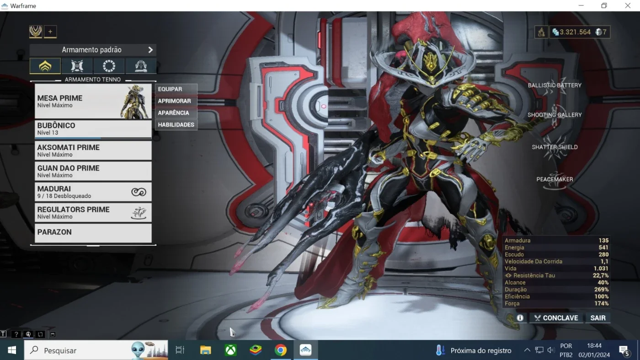Click the platinum balance showing 7
The height and width of the screenshot is (360, 640).
[601, 32]
